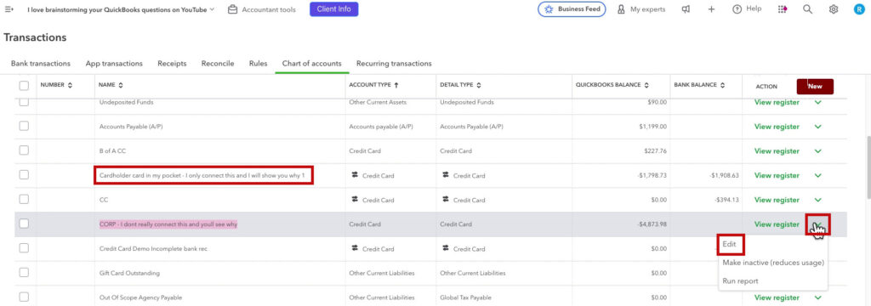Open the R user profile avatar

859,9
